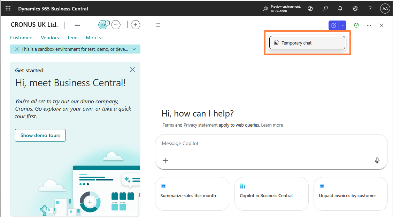Open the environment information globe icon
Viewport: 393px width, 217px height.
(266, 9)
